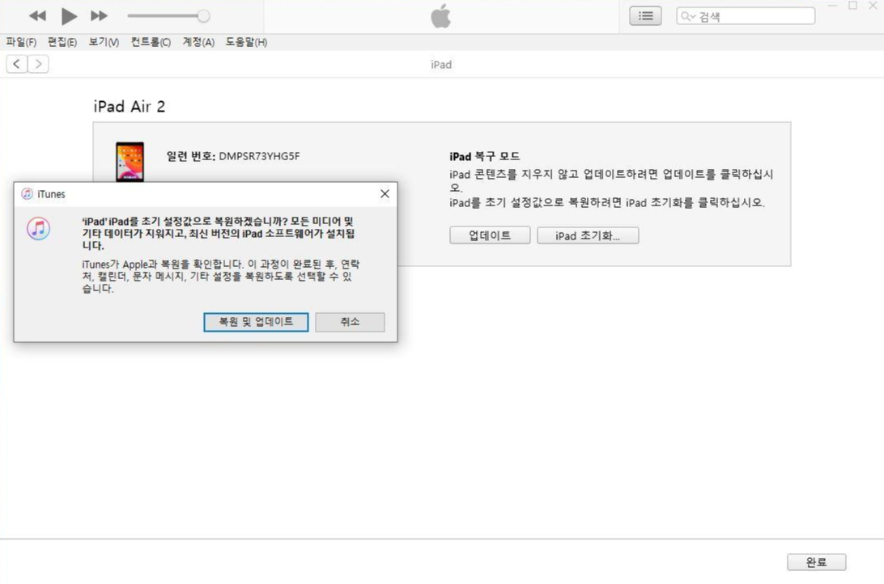The height and width of the screenshot is (584, 884).
Task: Click the iTunes music note dialog icon
Action: (x=38, y=229)
